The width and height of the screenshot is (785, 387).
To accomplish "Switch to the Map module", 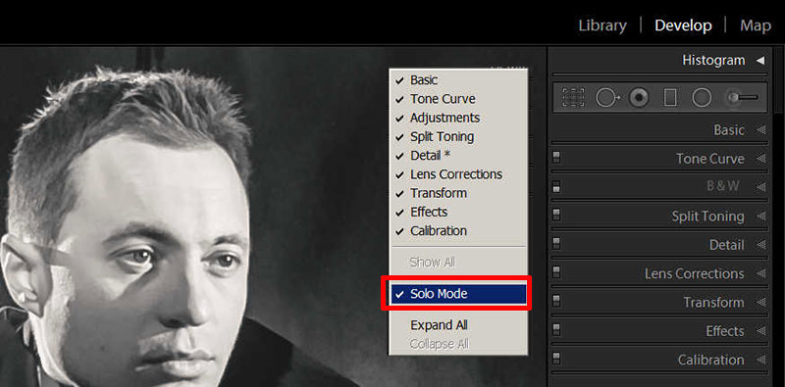I will [x=756, y=25].
